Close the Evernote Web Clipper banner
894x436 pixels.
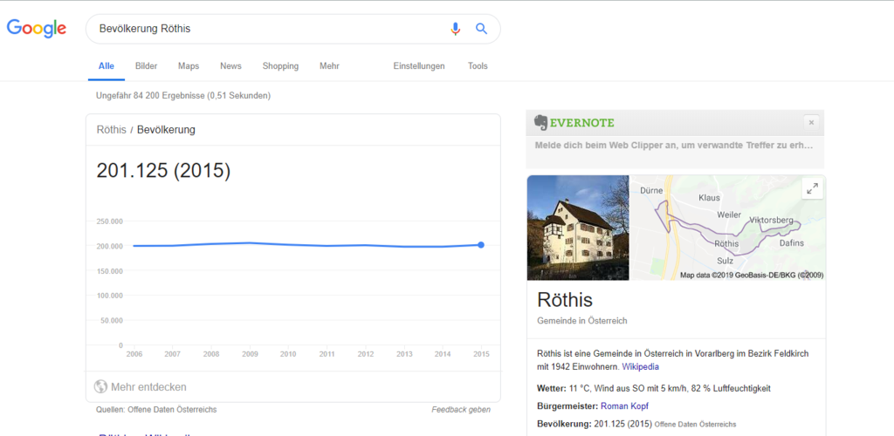coord(811,123)
